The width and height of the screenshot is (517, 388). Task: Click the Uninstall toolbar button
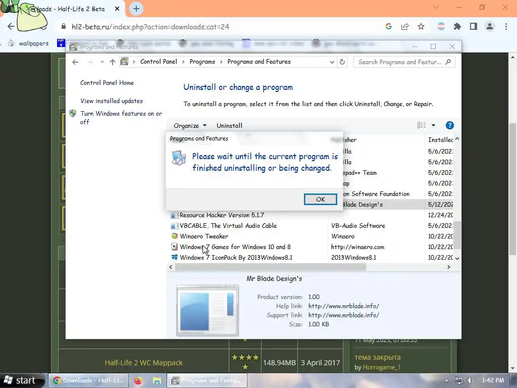pyautogui.click(x=229, y=126)
